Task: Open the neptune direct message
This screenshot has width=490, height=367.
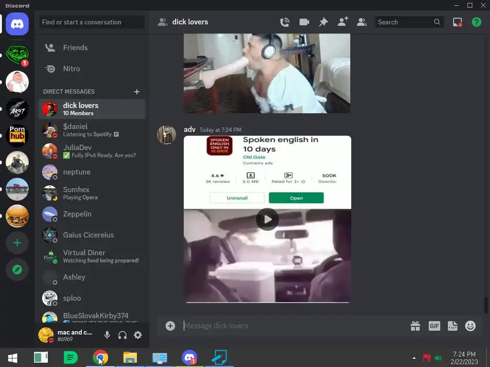Action: (92, 172)
